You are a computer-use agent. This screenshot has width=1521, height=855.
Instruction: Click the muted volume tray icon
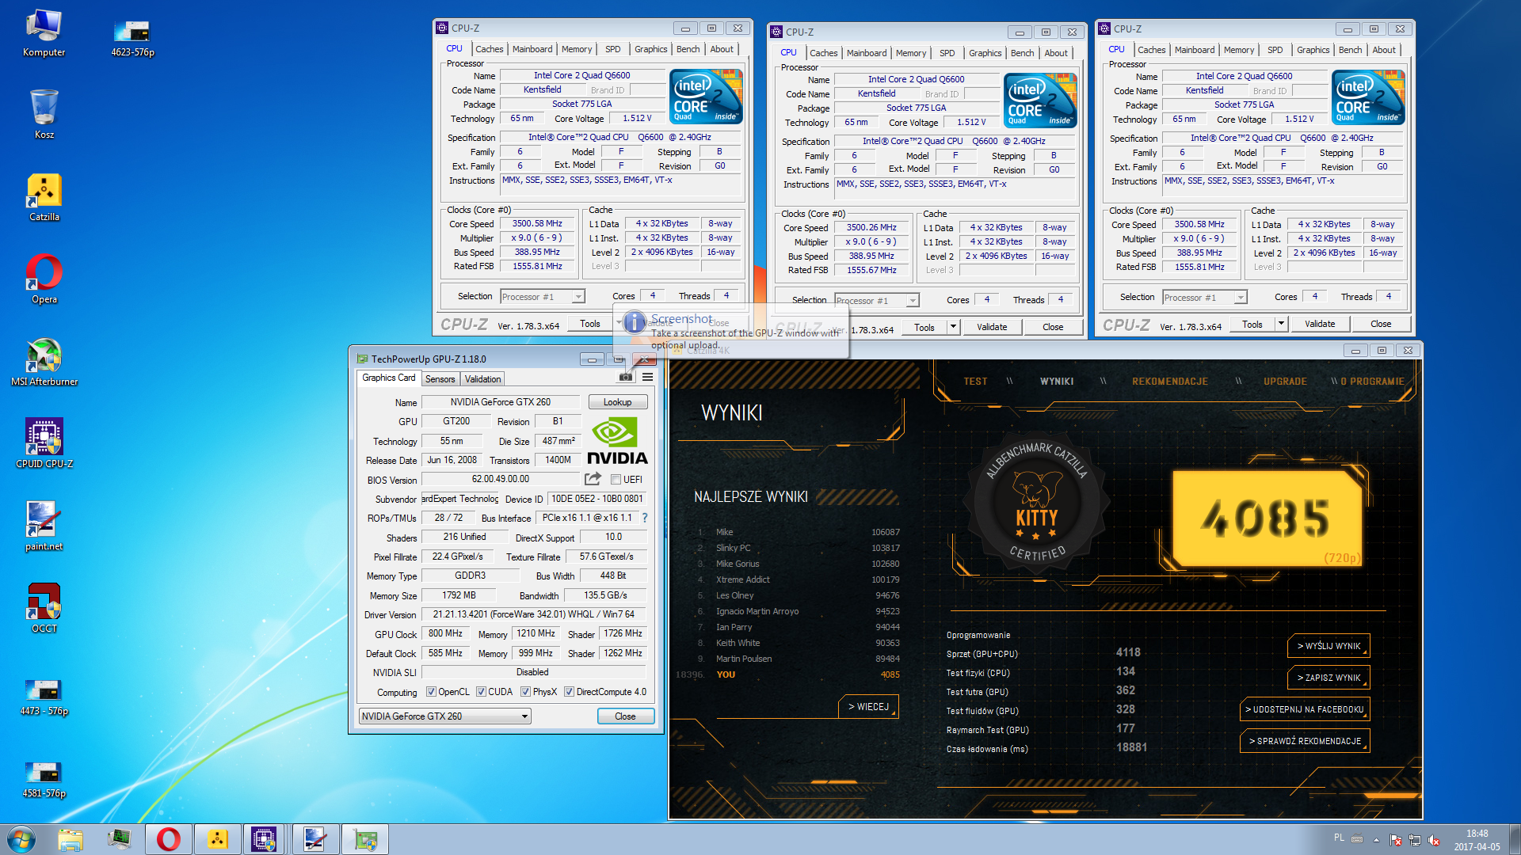[1434, 840]
